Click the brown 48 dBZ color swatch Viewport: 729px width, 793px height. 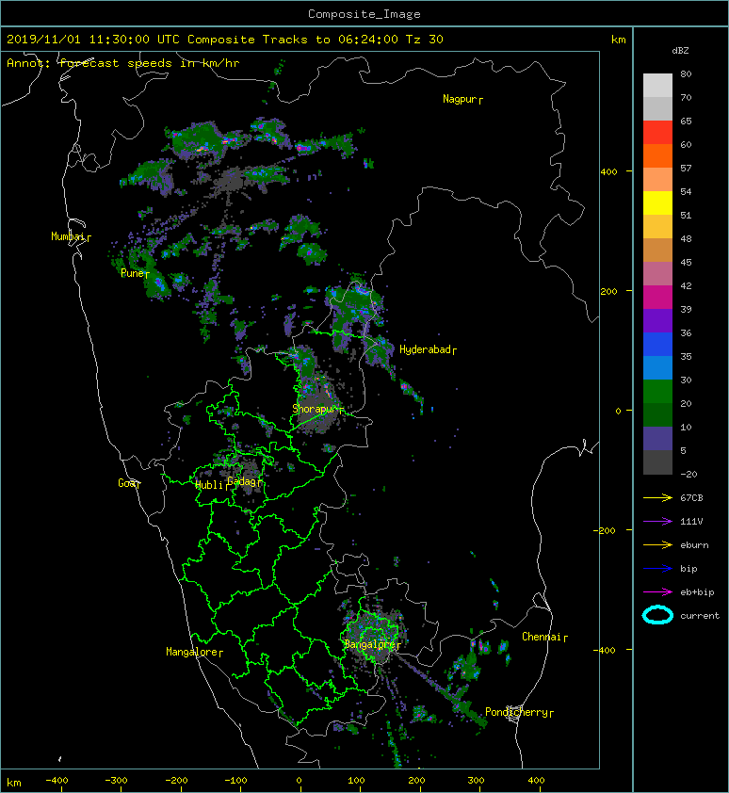(657, 251)
